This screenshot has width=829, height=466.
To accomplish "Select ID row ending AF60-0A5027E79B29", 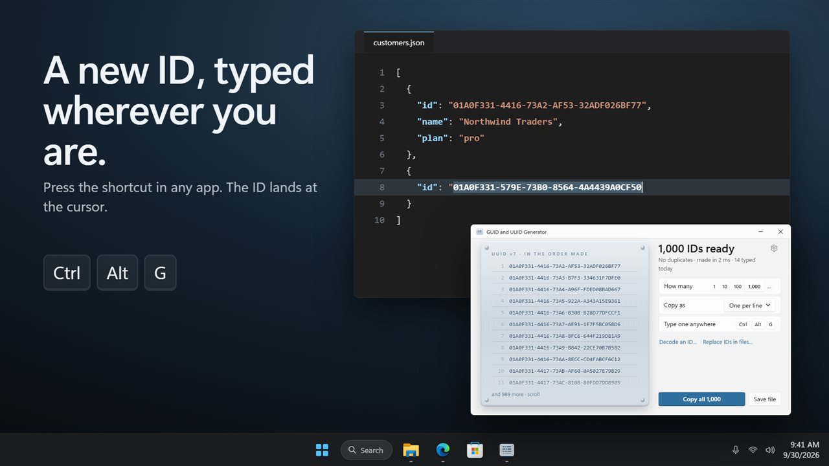I will 565,371.
